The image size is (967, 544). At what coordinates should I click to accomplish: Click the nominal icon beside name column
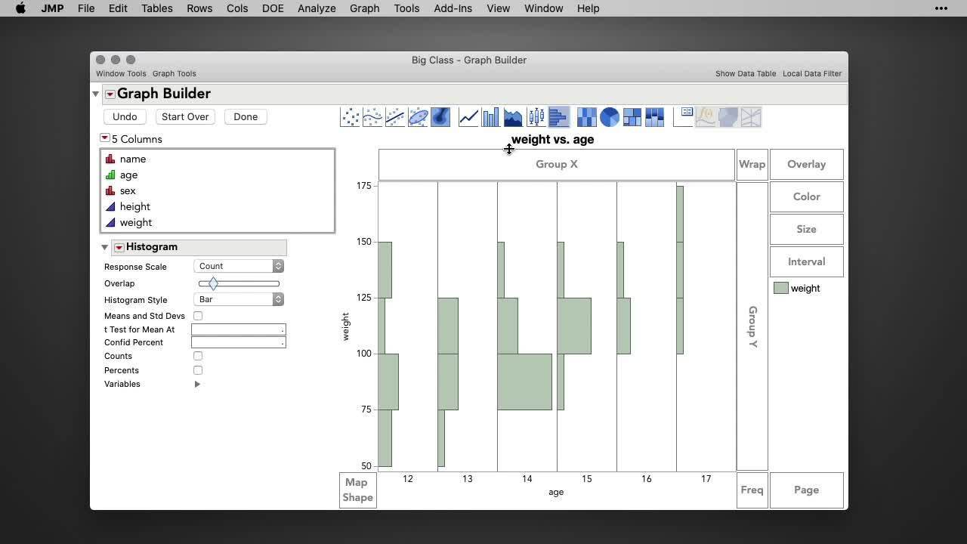click(110, 159)
